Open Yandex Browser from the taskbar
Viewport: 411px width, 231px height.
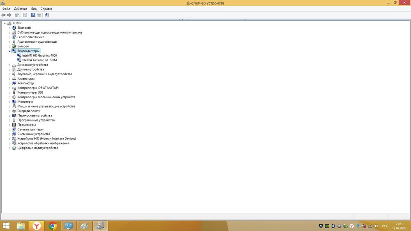pyautogui.click(x=37, y=226)
